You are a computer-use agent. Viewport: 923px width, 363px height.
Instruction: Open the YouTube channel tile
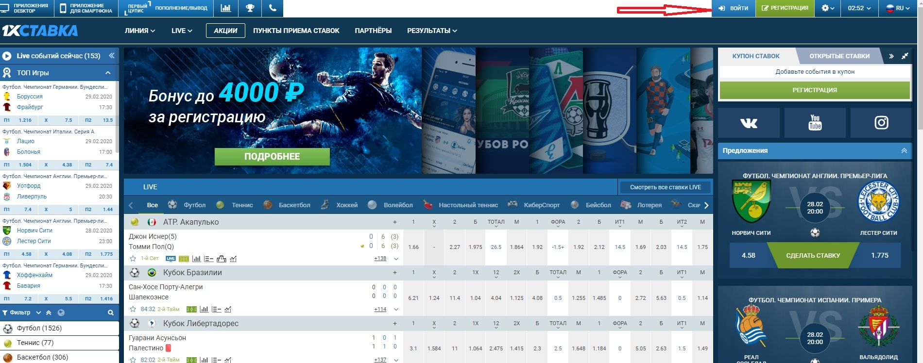click(815, 123)
